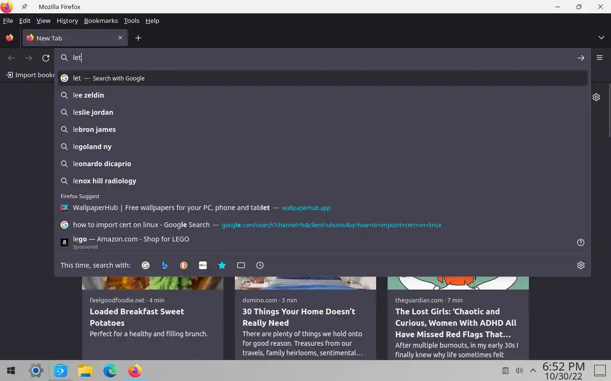
Task: Open the blue remote app taskbar icon
Action: (x=61, y=371)
